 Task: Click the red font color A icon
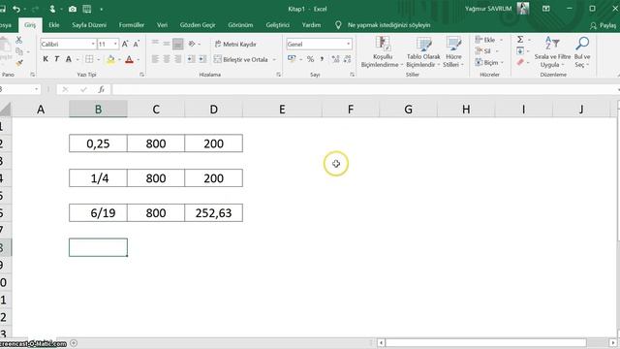click(x=129, y=60)
